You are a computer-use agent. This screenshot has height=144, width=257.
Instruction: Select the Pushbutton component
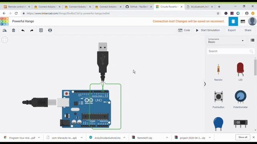(218, 99)
